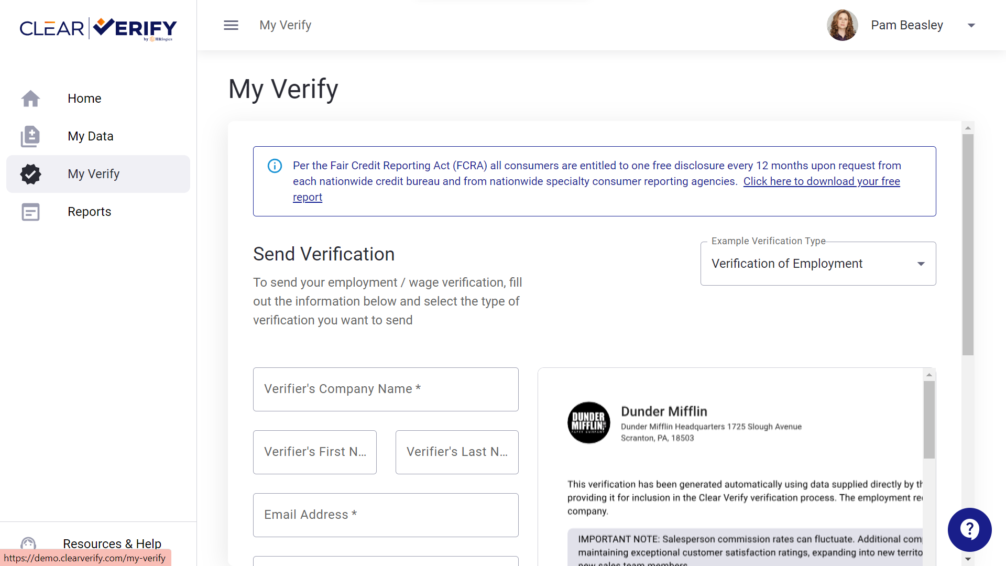Click the preview panel scrollbar up arrow

pyautogui.click(x=929, y=375)
